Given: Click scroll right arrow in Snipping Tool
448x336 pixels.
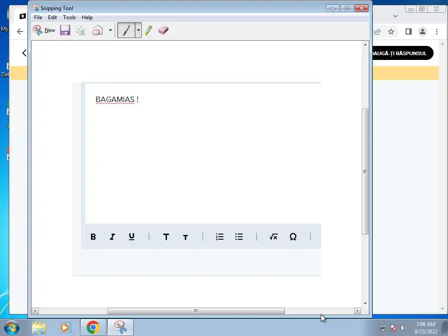Looking at the screenshot, I should (x=357, y=311).
